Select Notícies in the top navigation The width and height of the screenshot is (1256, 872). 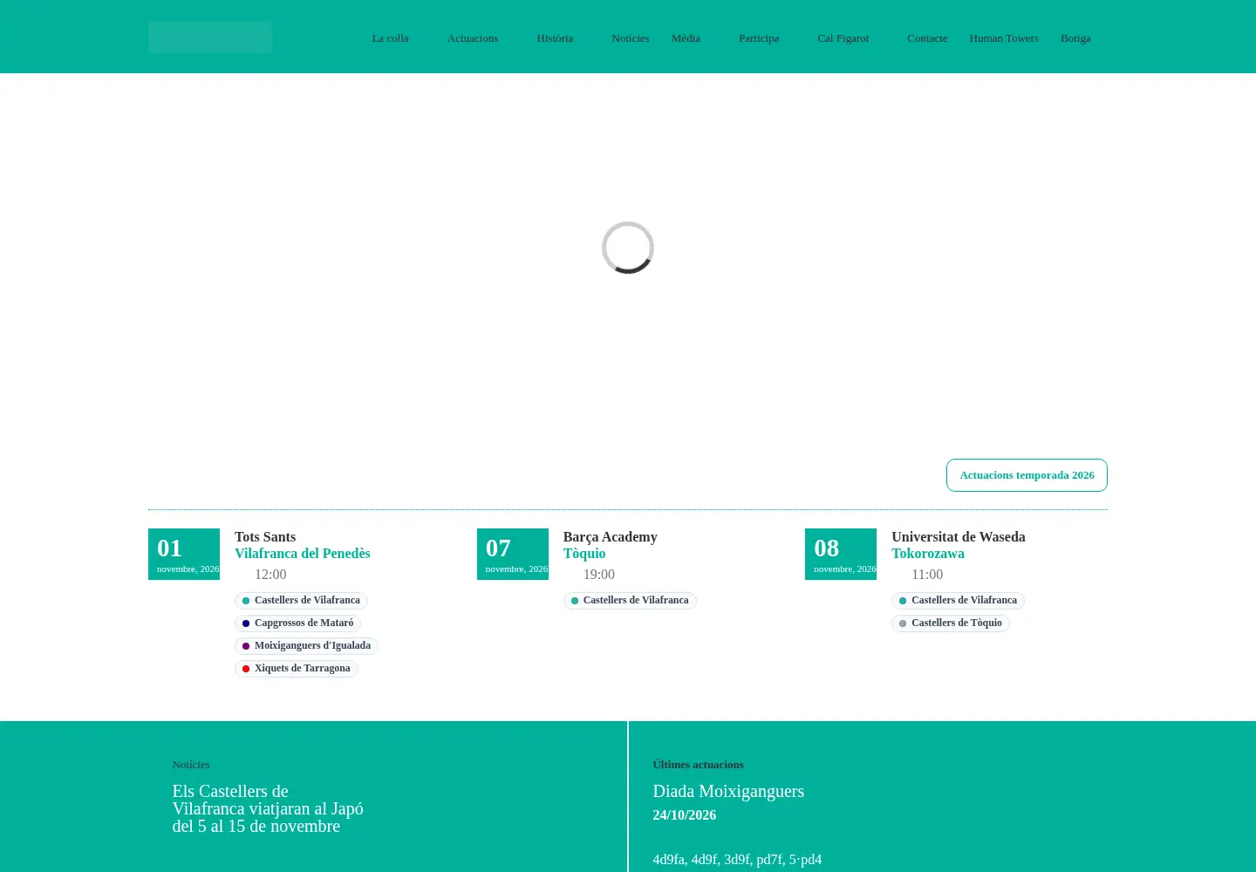630,38
